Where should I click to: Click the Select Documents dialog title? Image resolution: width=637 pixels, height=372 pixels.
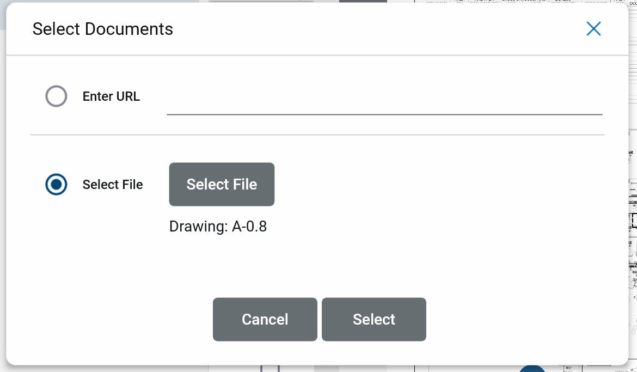click(102, 29)
